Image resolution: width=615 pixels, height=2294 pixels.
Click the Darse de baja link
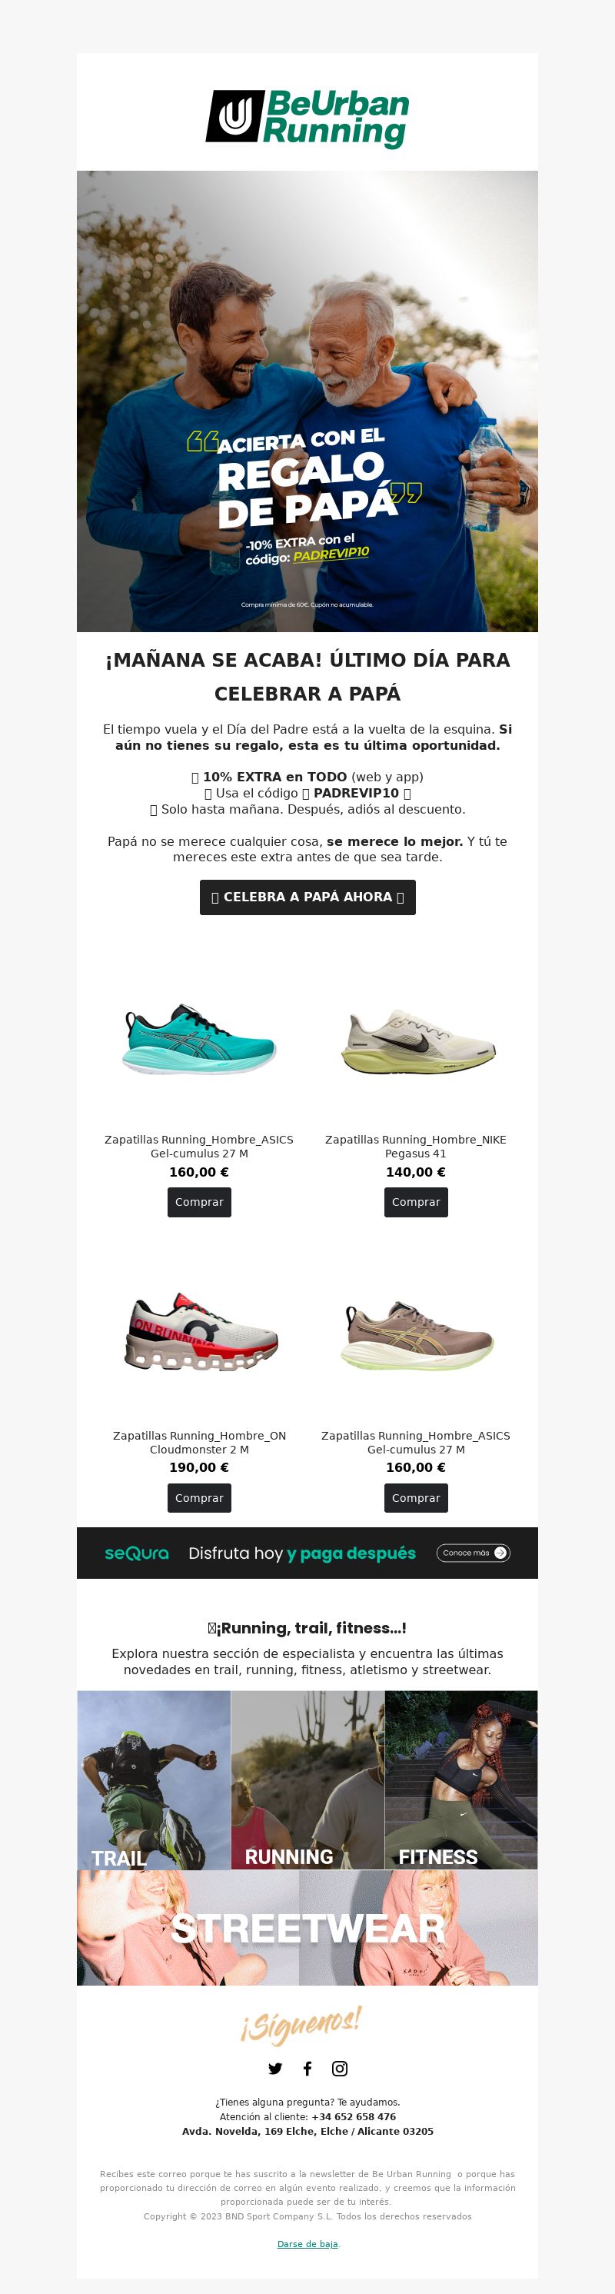pyautogui.click(x=307, y=2244)
